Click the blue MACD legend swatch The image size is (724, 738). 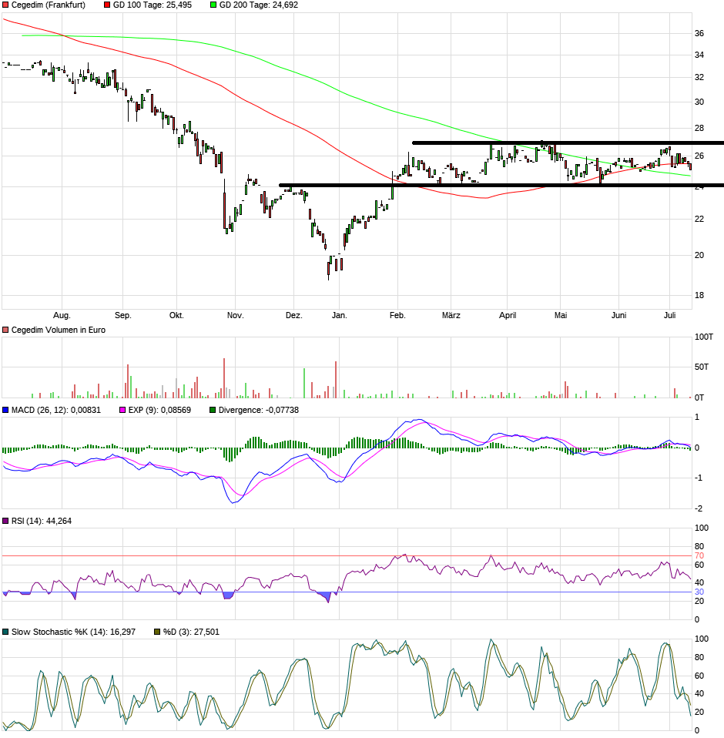coord(5,410)
